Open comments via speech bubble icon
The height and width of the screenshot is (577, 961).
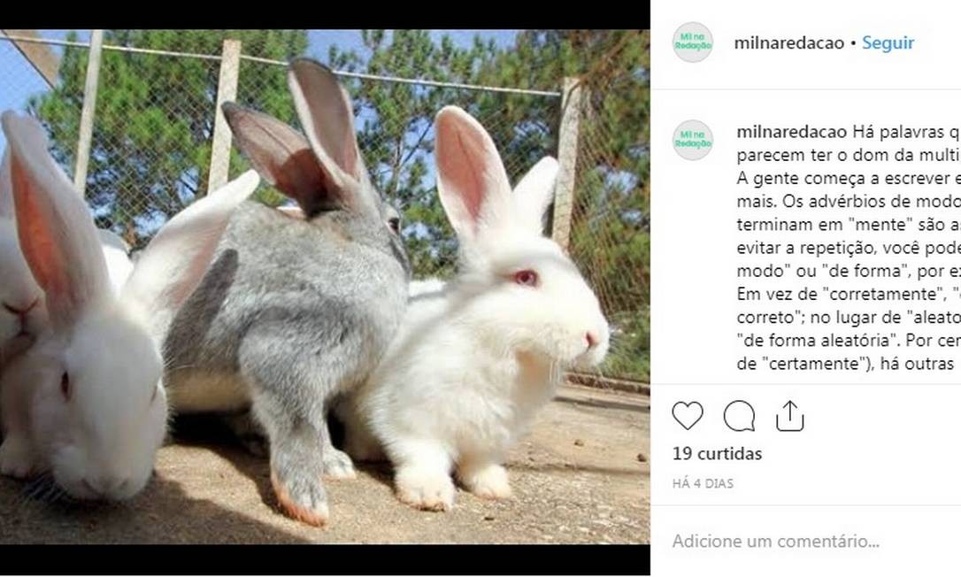(739, 416)
